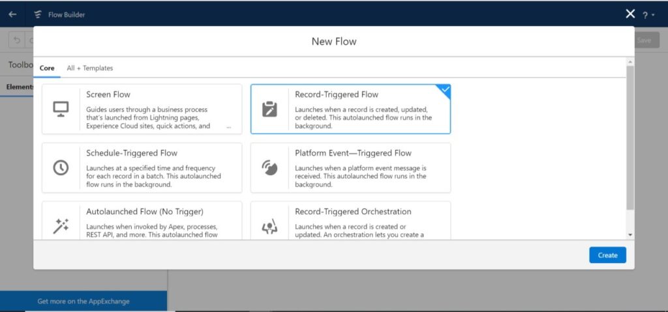Select the Schedule-Triggered Flow option card

click(142, 167)
